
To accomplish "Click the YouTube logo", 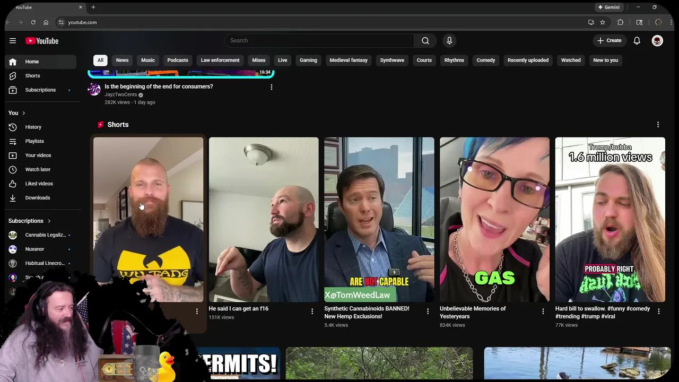I will 42,41.
